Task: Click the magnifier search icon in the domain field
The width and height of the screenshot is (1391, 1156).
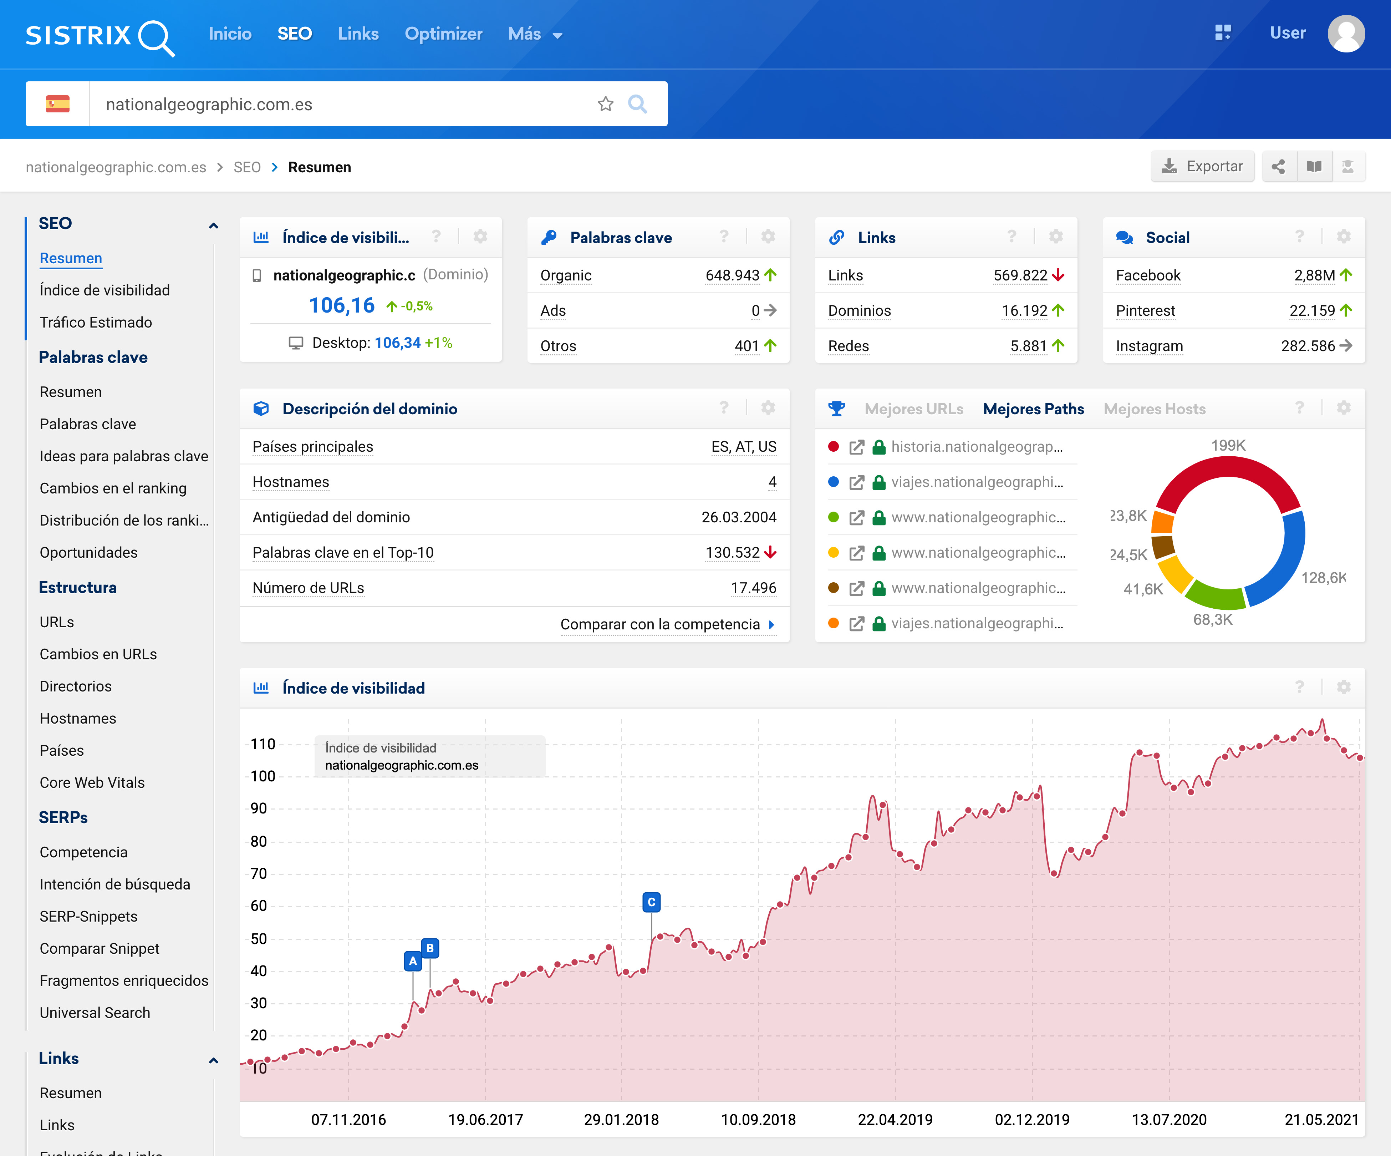Action: pyautogui.click(x=637, y=104)
